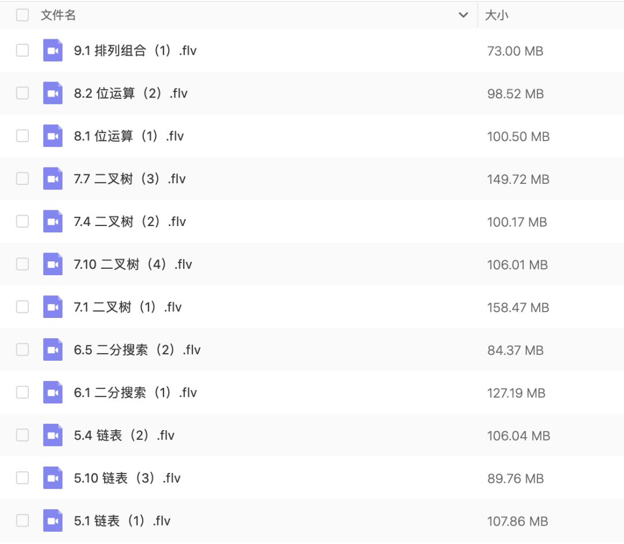This screenshot has height=544, width=624.
Task: Select the row showing 149.72 MB size
Action: click(x=312, y=179)
